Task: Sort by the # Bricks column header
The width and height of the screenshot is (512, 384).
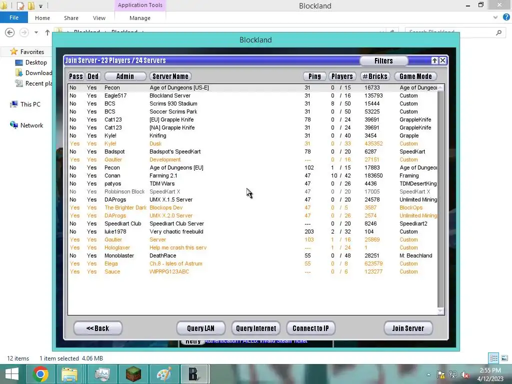Action: [375, 76]
